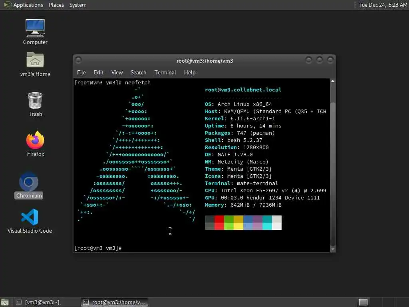This screenshot has width=409, height=307.
Task: Click the GPU: 00:03.0 Vendor 1234 line
Action: (262, 198)
